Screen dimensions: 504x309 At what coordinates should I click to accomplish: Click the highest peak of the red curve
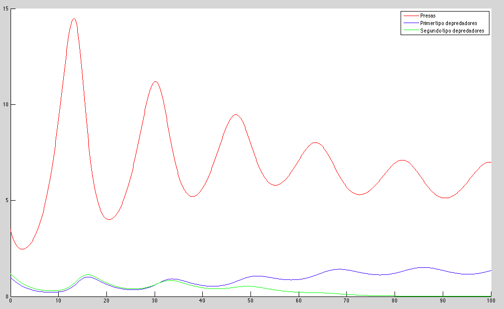tap(74, 19)
